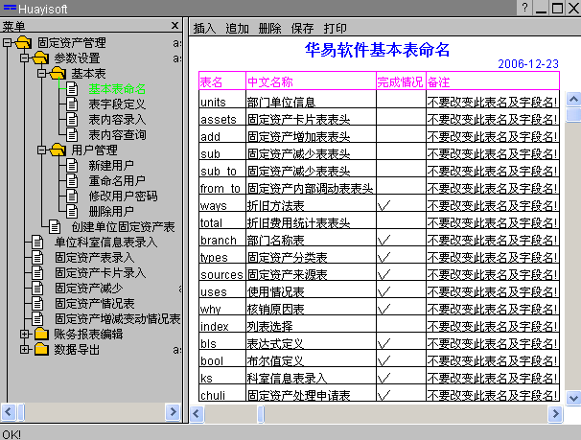581x440 pixels.
Task: Expand the 账务报表编辑 tree node
Action: click(x=24, y=334)
